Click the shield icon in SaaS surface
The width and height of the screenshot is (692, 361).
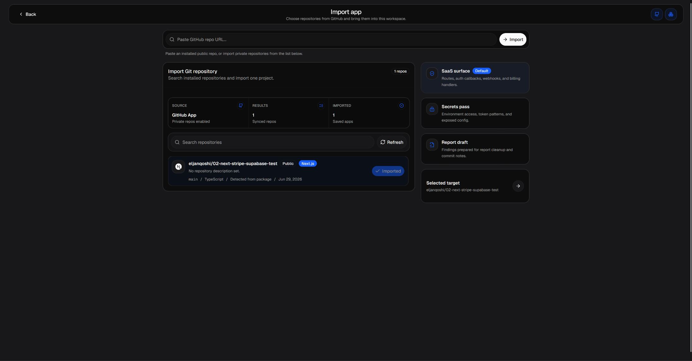coord(432,73)
